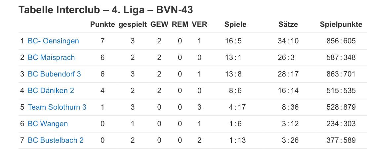Click the BC Däniken 2 link

51,91
